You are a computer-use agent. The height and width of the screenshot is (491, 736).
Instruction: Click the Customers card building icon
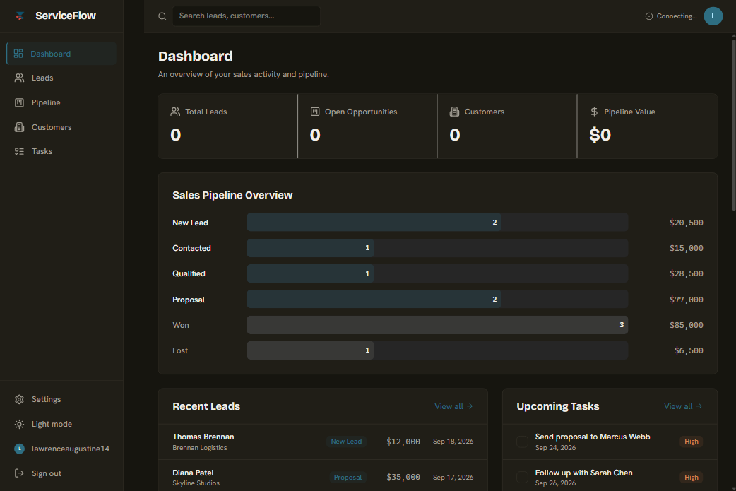pyautogui.click(x=454, y=112)
